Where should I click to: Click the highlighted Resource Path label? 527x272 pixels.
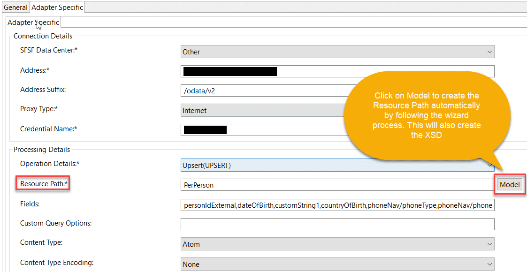pyautogui.click(x=43, y=183)
